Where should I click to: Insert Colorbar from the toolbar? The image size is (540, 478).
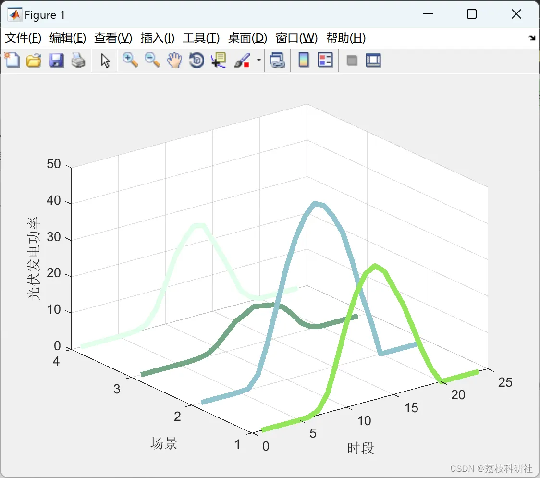[x=304, y=60]
